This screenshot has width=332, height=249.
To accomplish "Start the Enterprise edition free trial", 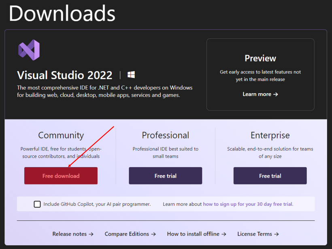I will [270, 176].
